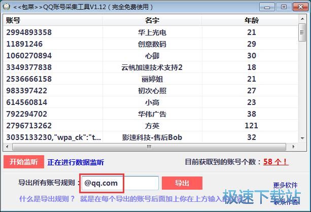The image size is (311, 212).
Task: Click age 23 in the 小高 row
Action: coord(252,102)
